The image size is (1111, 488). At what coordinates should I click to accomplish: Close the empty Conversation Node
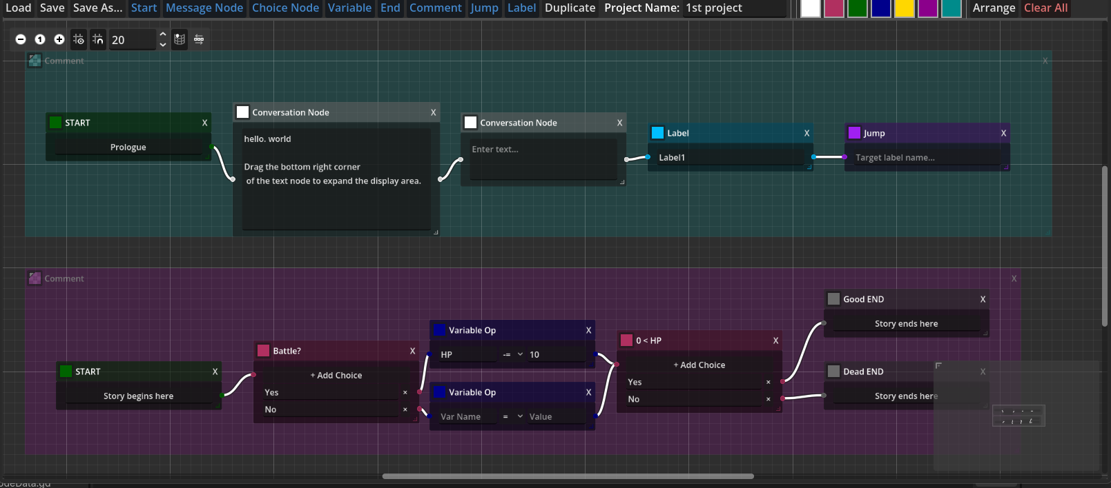[x=619, y=123]
